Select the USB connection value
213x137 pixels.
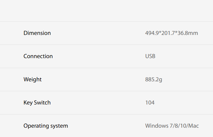click(150, 56)
